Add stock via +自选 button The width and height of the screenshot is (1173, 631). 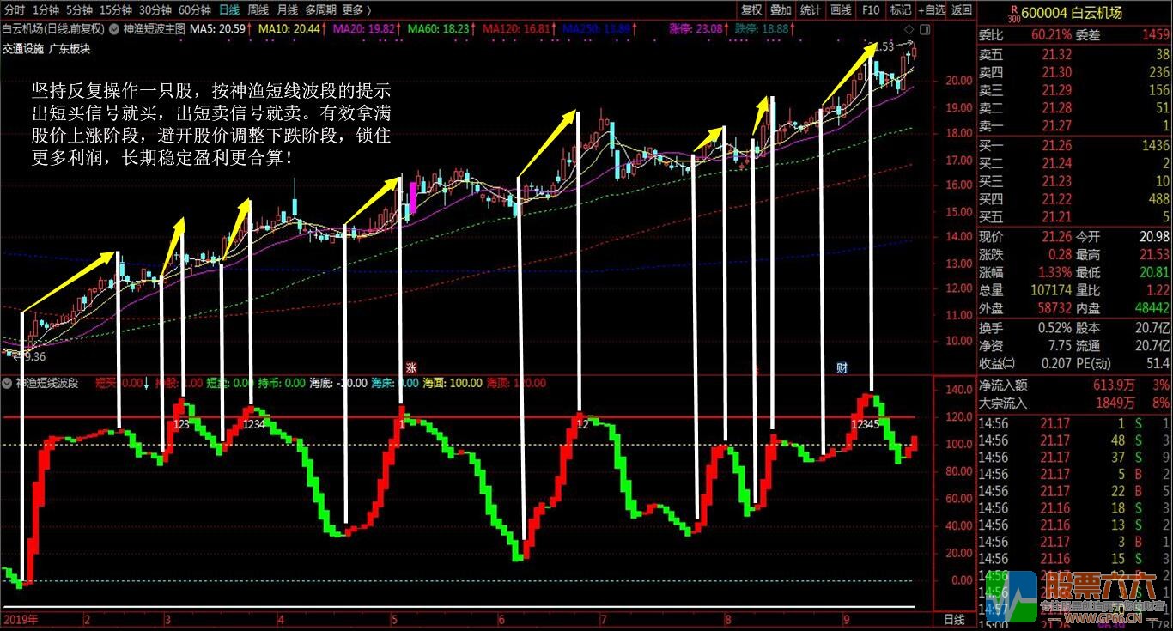click(x=931, y=10)
